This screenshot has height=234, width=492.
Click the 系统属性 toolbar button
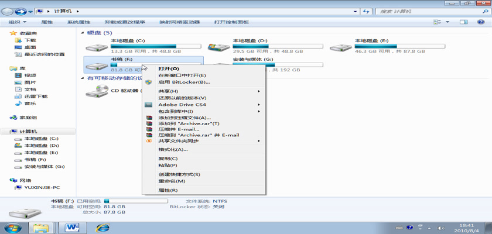(78, 22)
